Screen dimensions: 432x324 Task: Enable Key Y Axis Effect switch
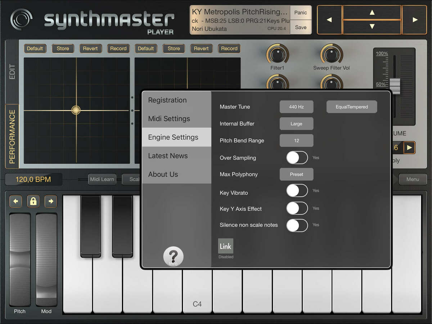tap(297, 208)
